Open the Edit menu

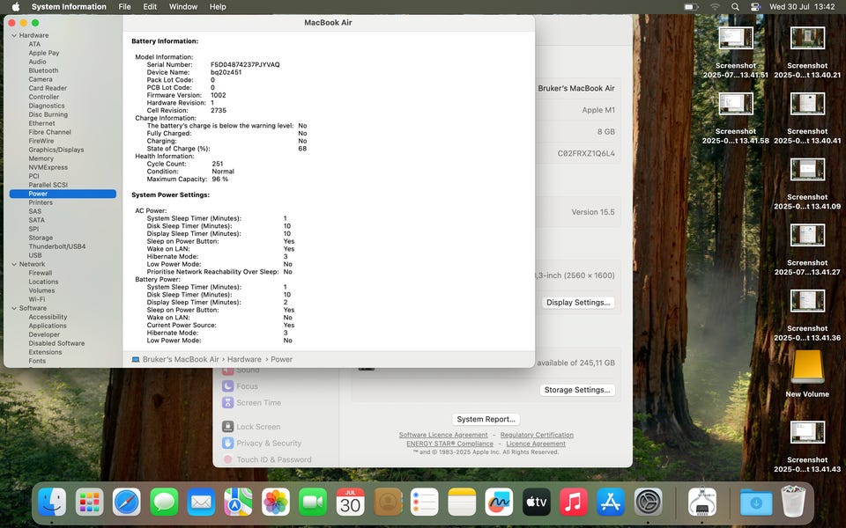point(150,6)
